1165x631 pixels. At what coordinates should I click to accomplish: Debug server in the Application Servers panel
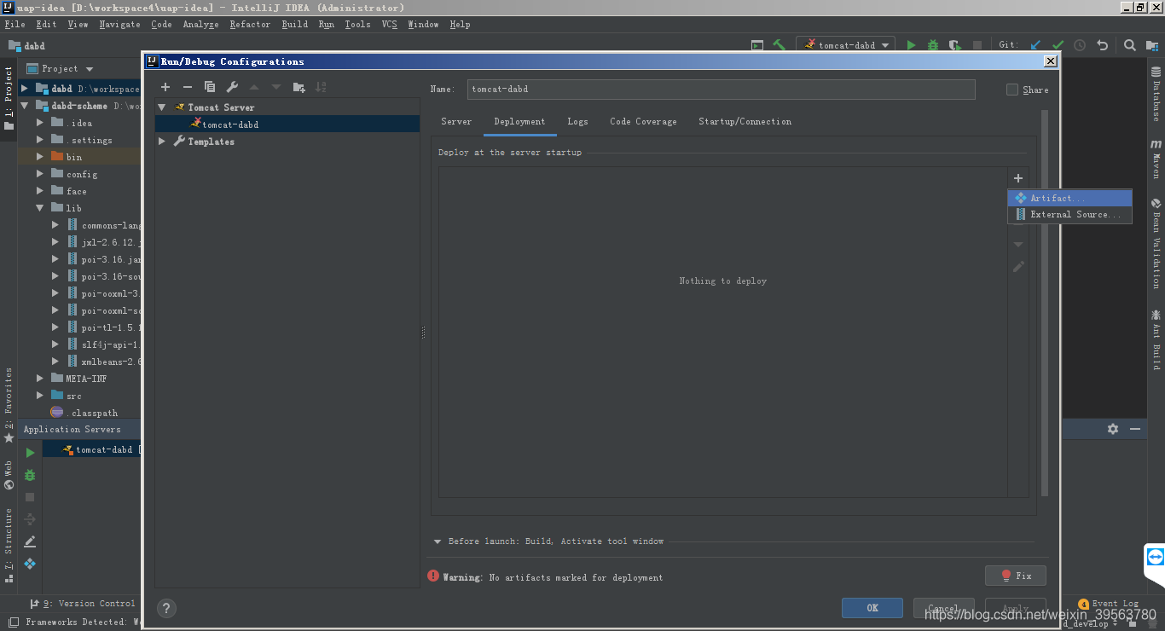30,475
